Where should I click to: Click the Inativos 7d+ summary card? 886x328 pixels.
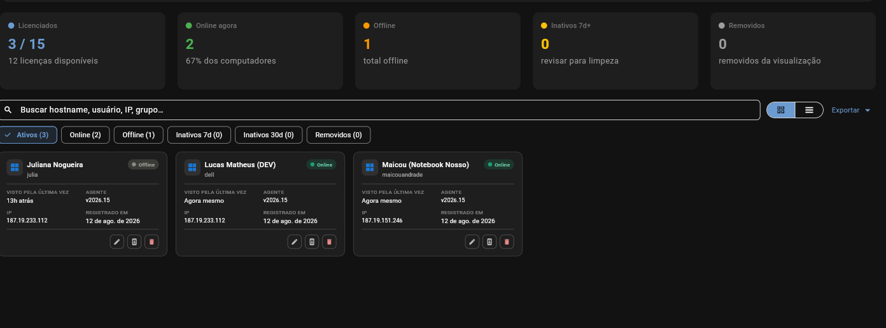coord(615,51)
